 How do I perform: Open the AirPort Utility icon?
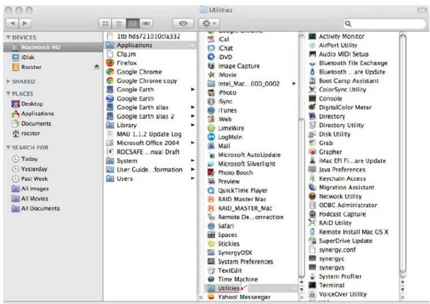312,45
